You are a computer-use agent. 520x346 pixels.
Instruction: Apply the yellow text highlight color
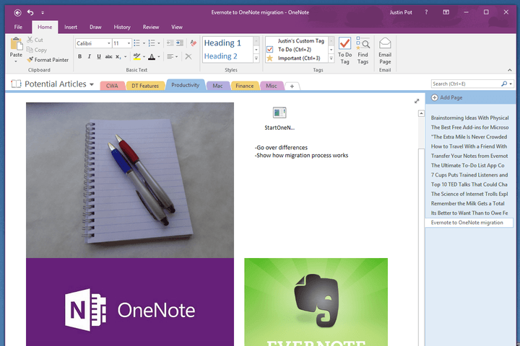[136, 57]
